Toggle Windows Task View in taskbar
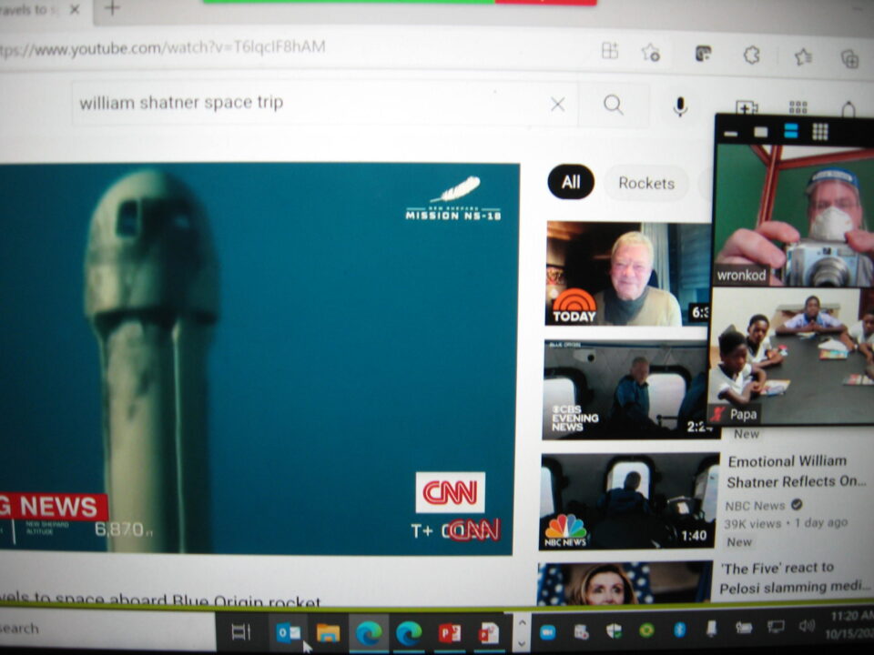The image size is (874, 655). pyautogui.click(x=240, y=632)
